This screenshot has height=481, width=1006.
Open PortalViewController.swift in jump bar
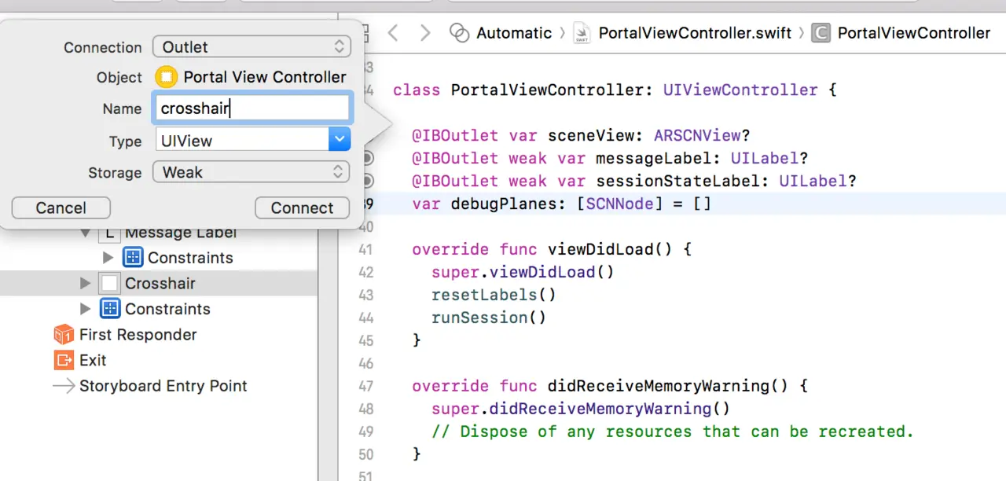[x=695, y=33]
